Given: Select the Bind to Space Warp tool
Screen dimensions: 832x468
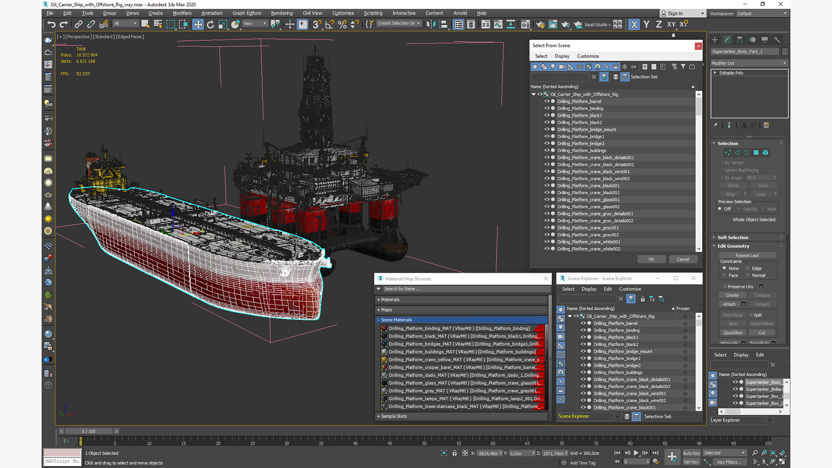Looking at the screenshot, I should tap(104, 24).
